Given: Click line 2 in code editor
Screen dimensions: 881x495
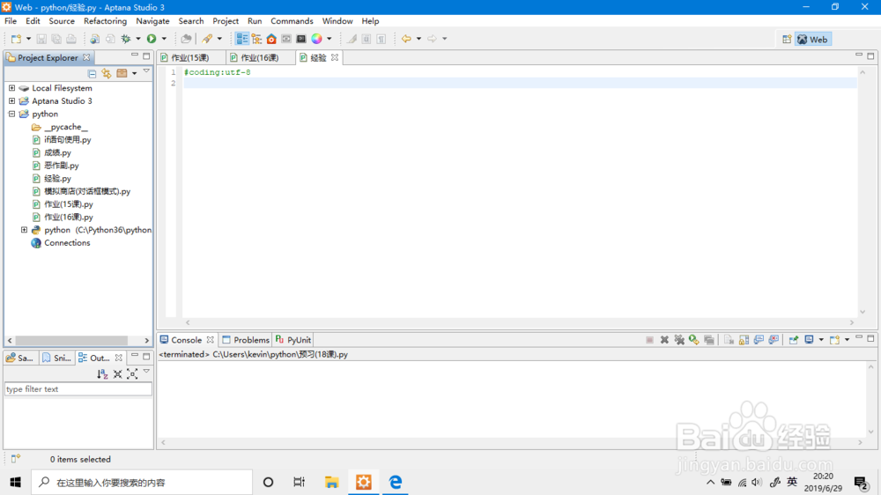Looking at the screenshot, I should click(520, 83).
